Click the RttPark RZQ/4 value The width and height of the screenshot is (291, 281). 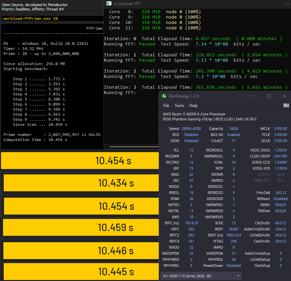tap(281, 211)
